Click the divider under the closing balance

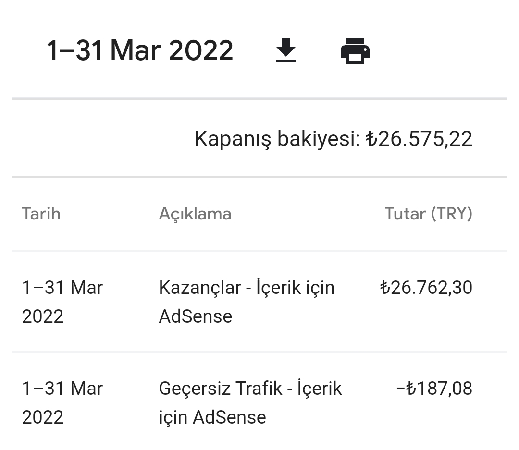[x=259, y=177]
